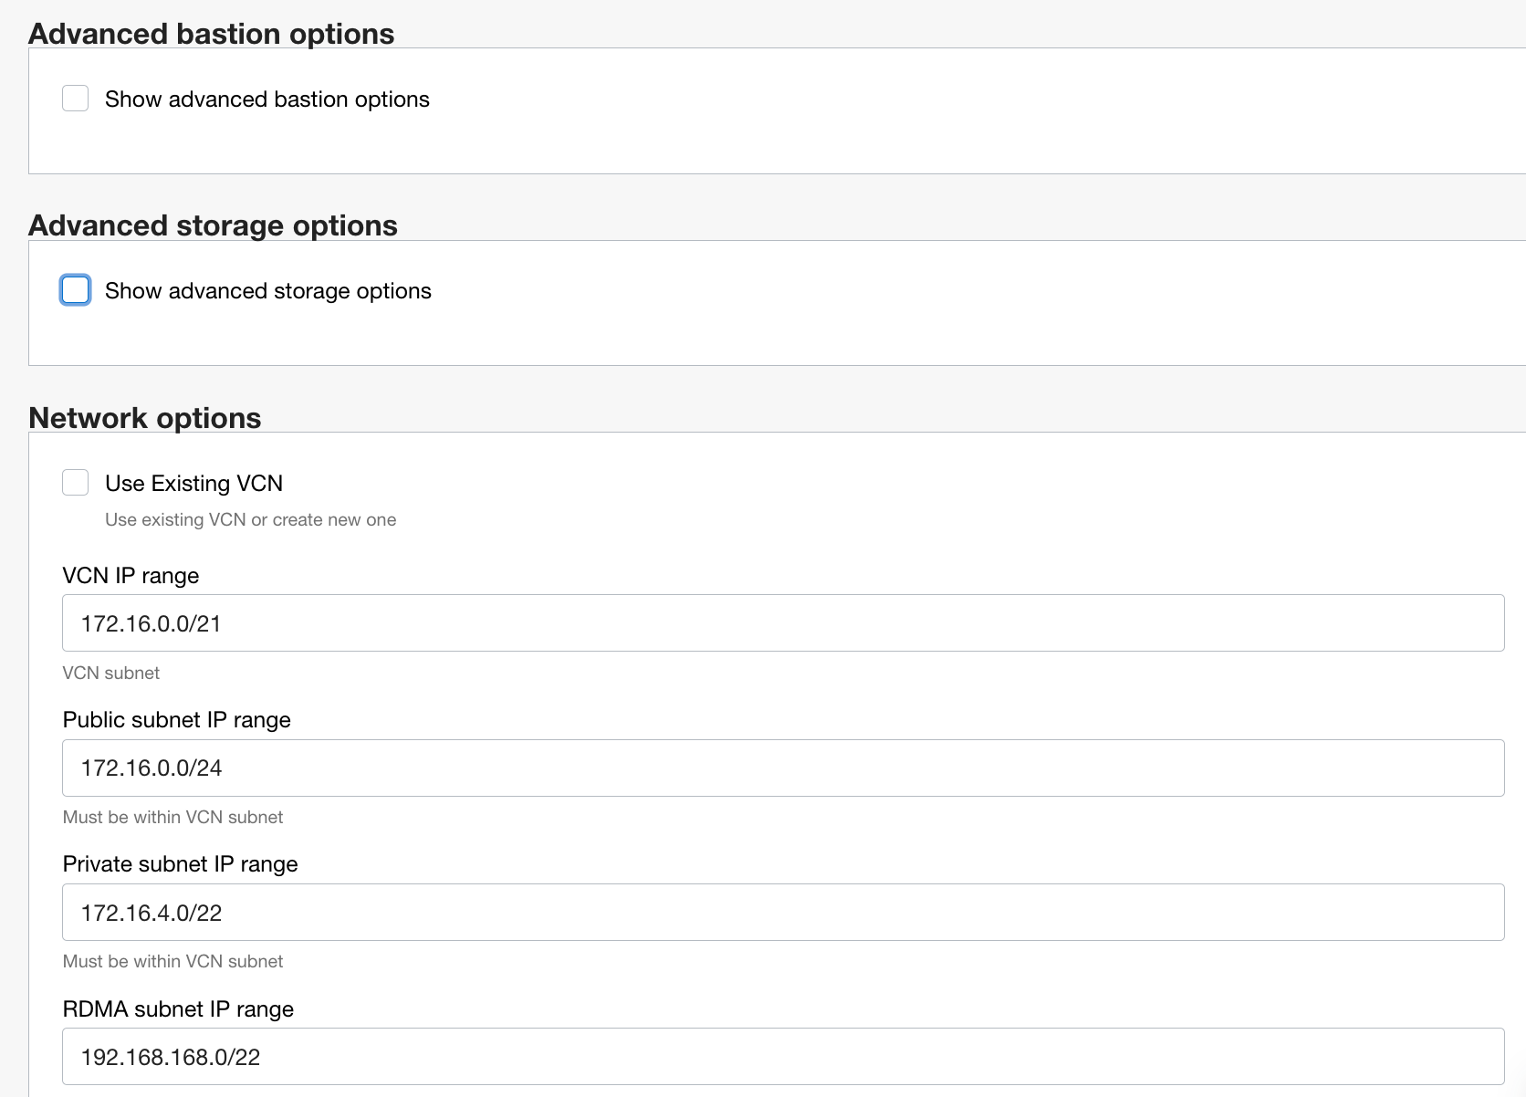Edit the Public subnet IP range field
Viewport: 1526px width, 1097px height.
coord(783,768)
